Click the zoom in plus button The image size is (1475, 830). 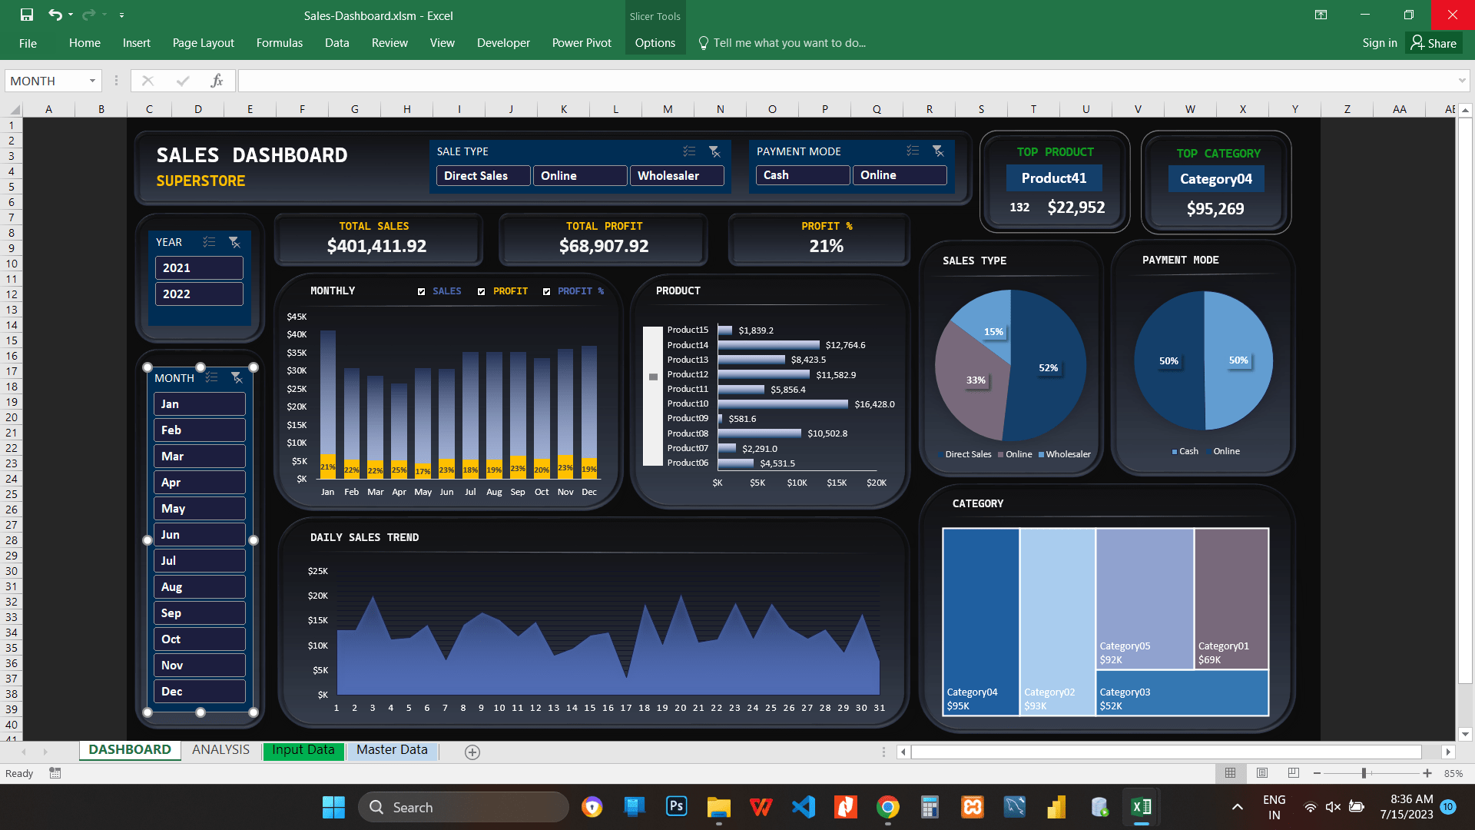tap(1427, 773)
